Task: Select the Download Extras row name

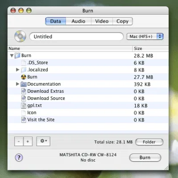Action: pos(45,91)
